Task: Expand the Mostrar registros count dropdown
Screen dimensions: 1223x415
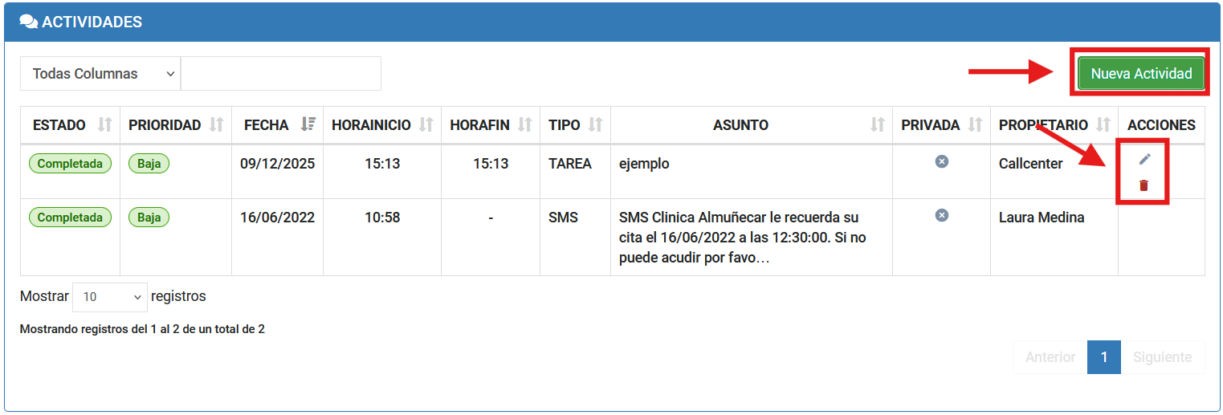Action: point(110,297)
